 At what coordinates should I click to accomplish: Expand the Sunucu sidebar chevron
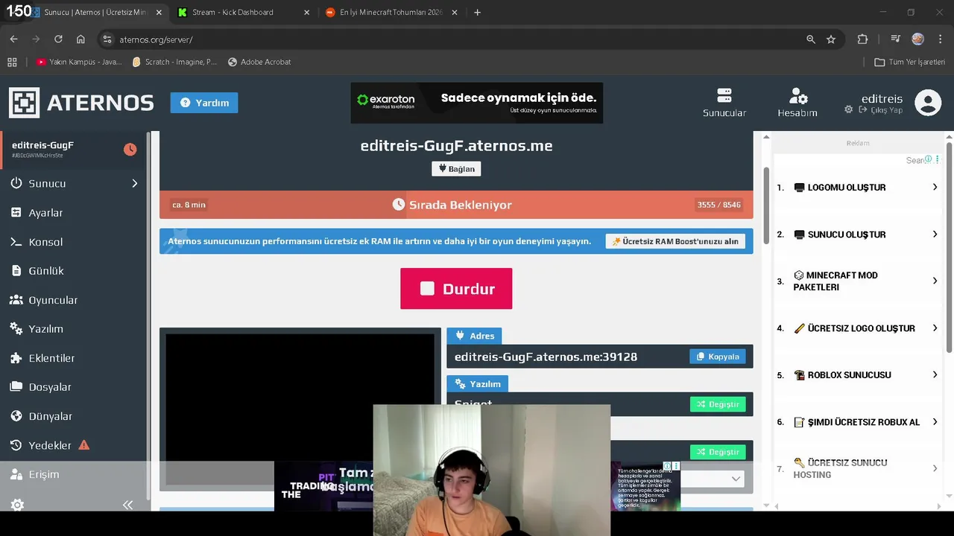(x=135, y=183)
